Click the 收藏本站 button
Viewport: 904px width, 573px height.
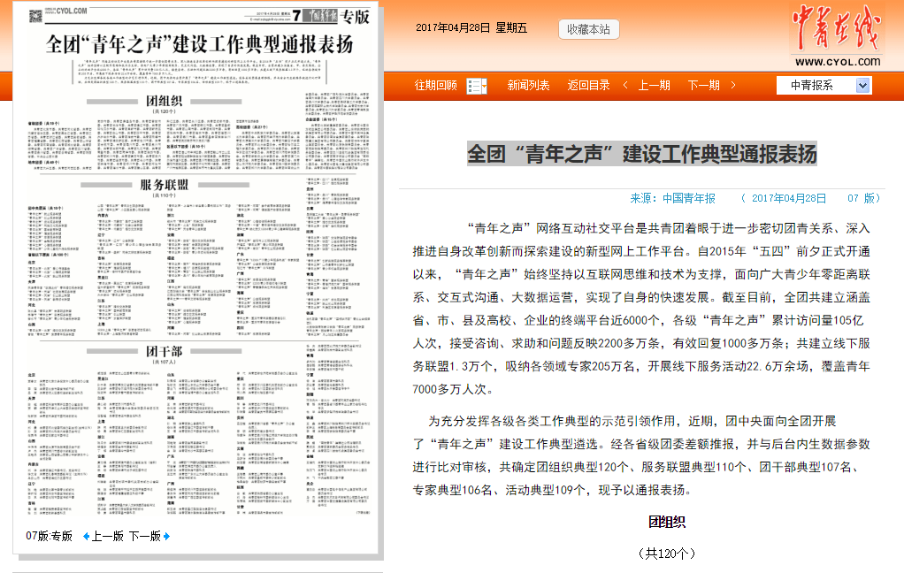(x=588, y=29)
